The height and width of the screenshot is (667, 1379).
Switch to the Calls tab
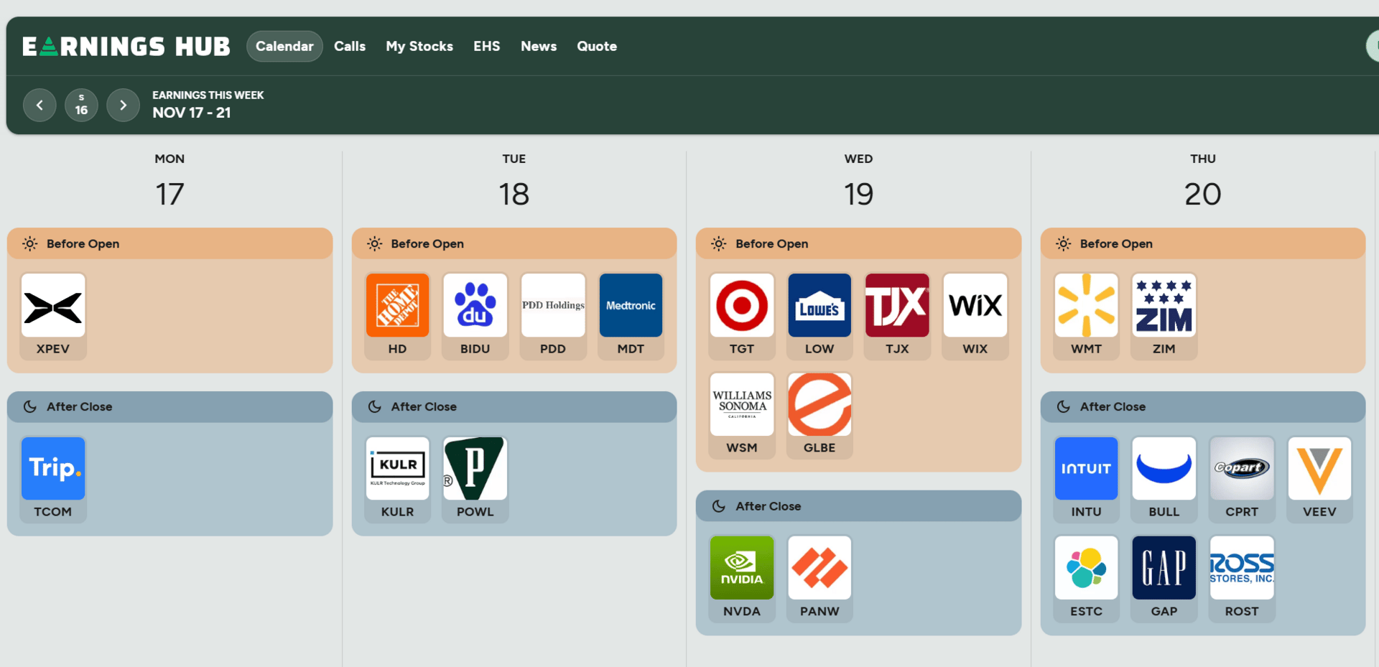pos(350,46)
